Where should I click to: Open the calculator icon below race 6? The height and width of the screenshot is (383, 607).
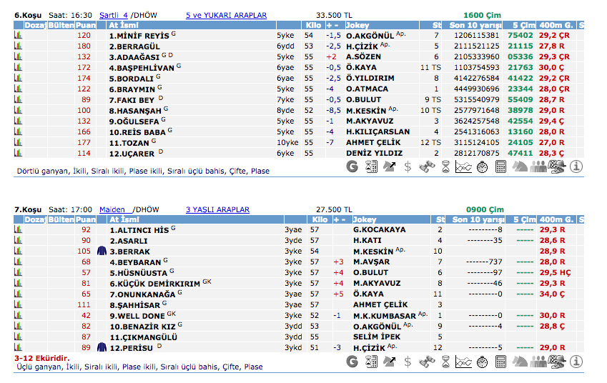501,166
